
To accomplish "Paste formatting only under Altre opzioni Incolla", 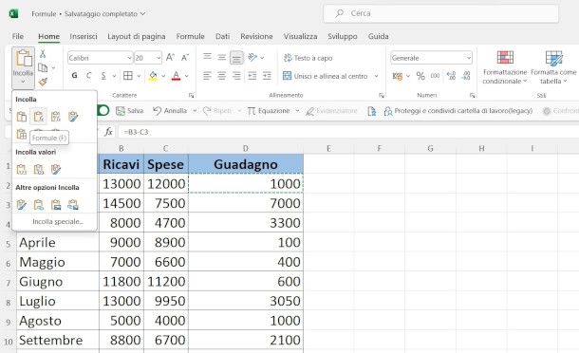I will click(x=22, y=205).
